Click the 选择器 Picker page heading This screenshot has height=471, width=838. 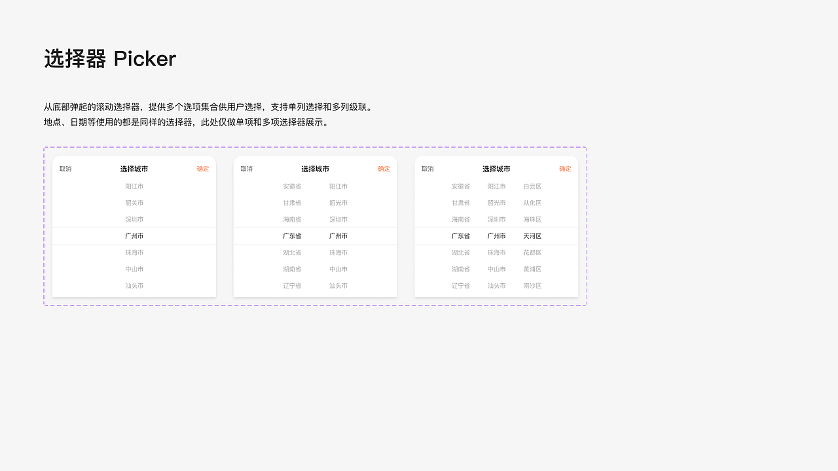coord(109,59)
